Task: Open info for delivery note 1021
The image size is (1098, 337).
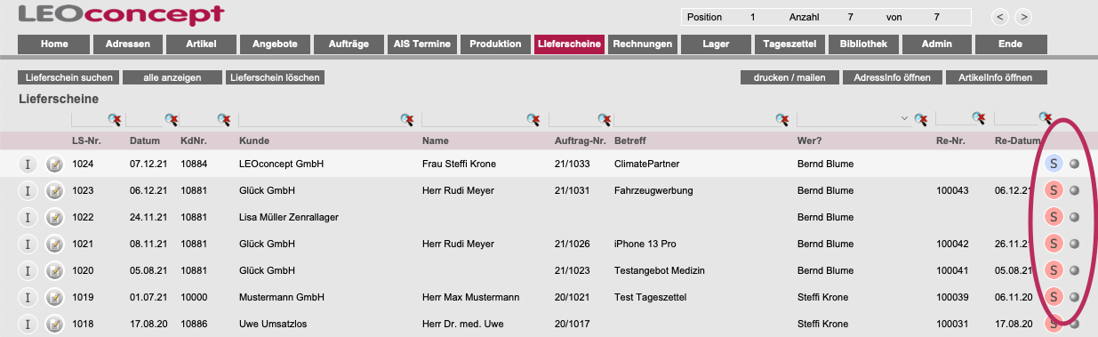Action: coord(28,244)
